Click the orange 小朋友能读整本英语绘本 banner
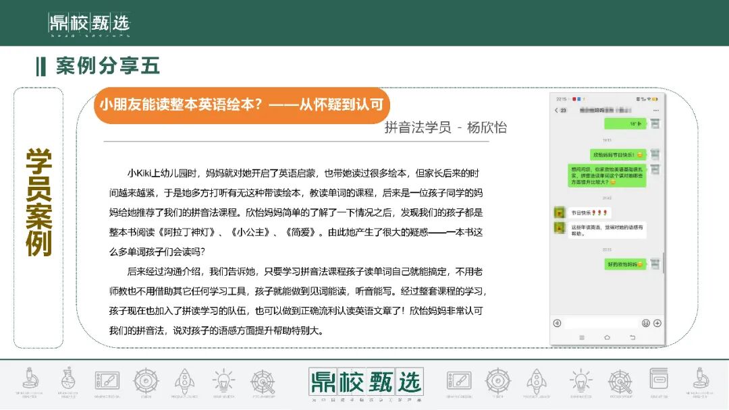Image resolution: width=729 pixels, height=410 pixels. pyautogui.click(x=242, y=105)
